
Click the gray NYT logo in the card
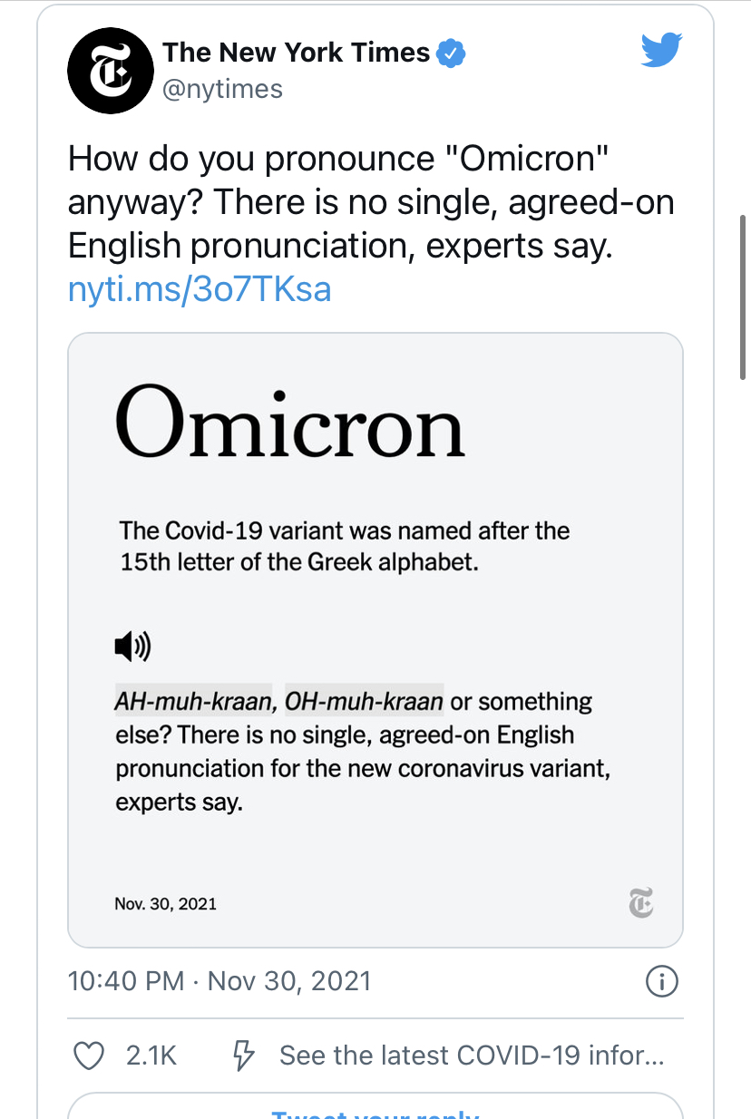point(641,903)
